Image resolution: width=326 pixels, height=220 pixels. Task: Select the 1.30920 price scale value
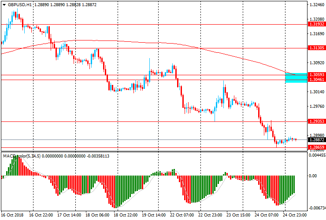coord(317,63)
